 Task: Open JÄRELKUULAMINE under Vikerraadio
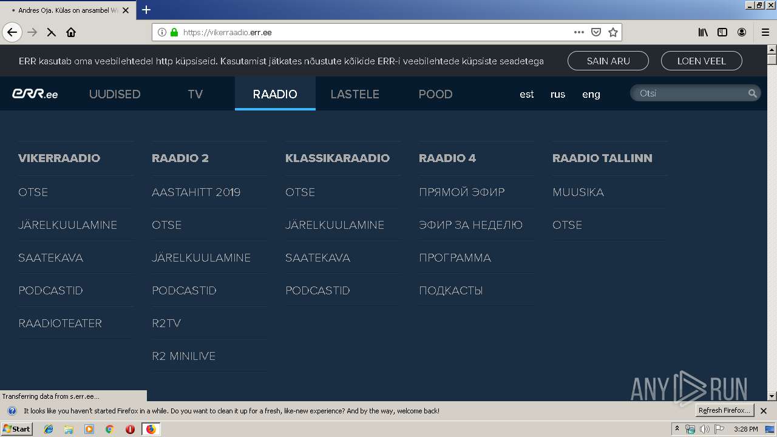point(67,225)
